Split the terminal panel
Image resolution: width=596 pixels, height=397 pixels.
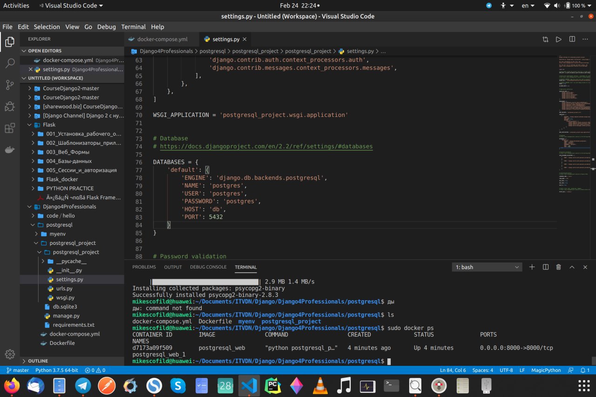(x=546, y=267)
